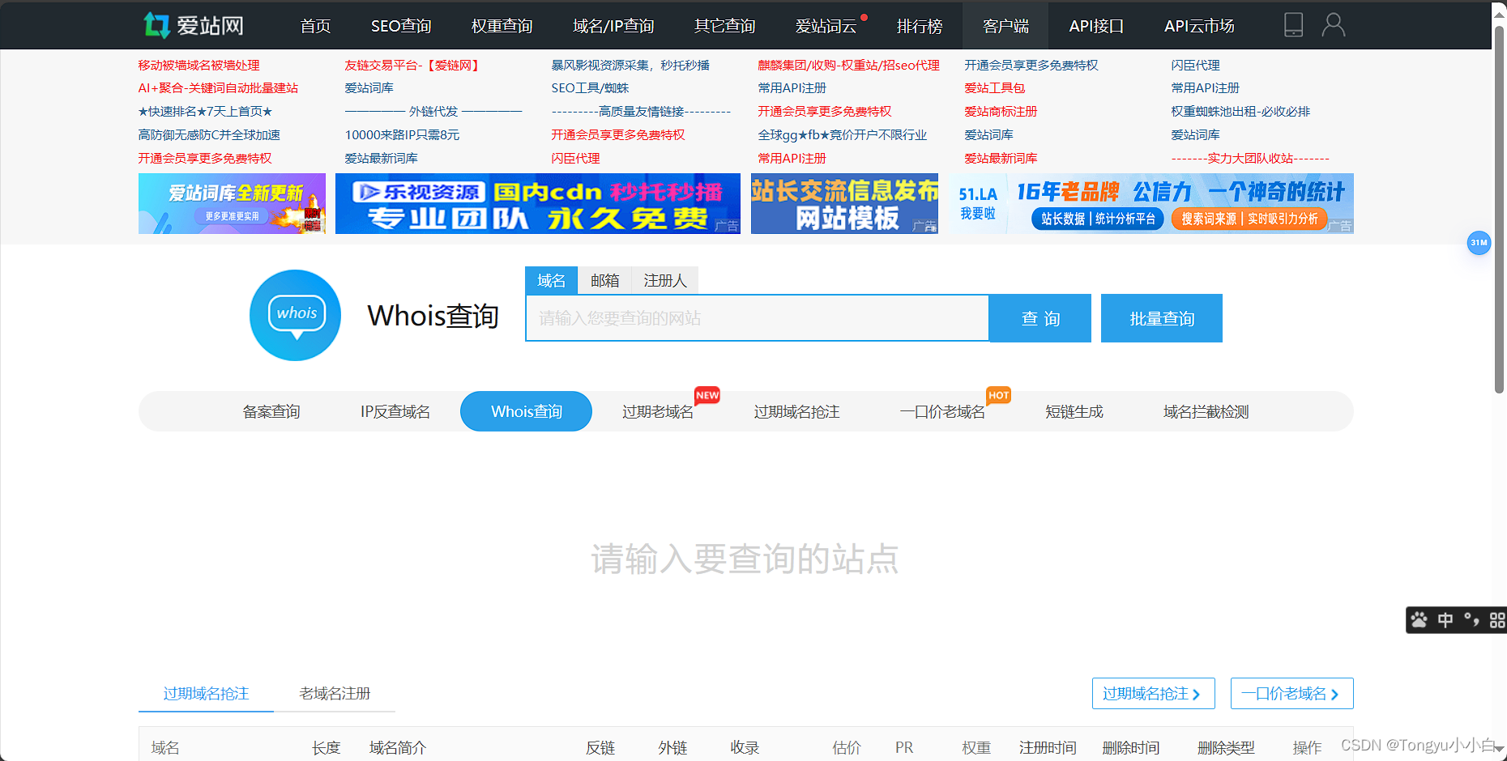Click the paw icon in the floating widget
1507x761 pixels.
[1418, 620]
